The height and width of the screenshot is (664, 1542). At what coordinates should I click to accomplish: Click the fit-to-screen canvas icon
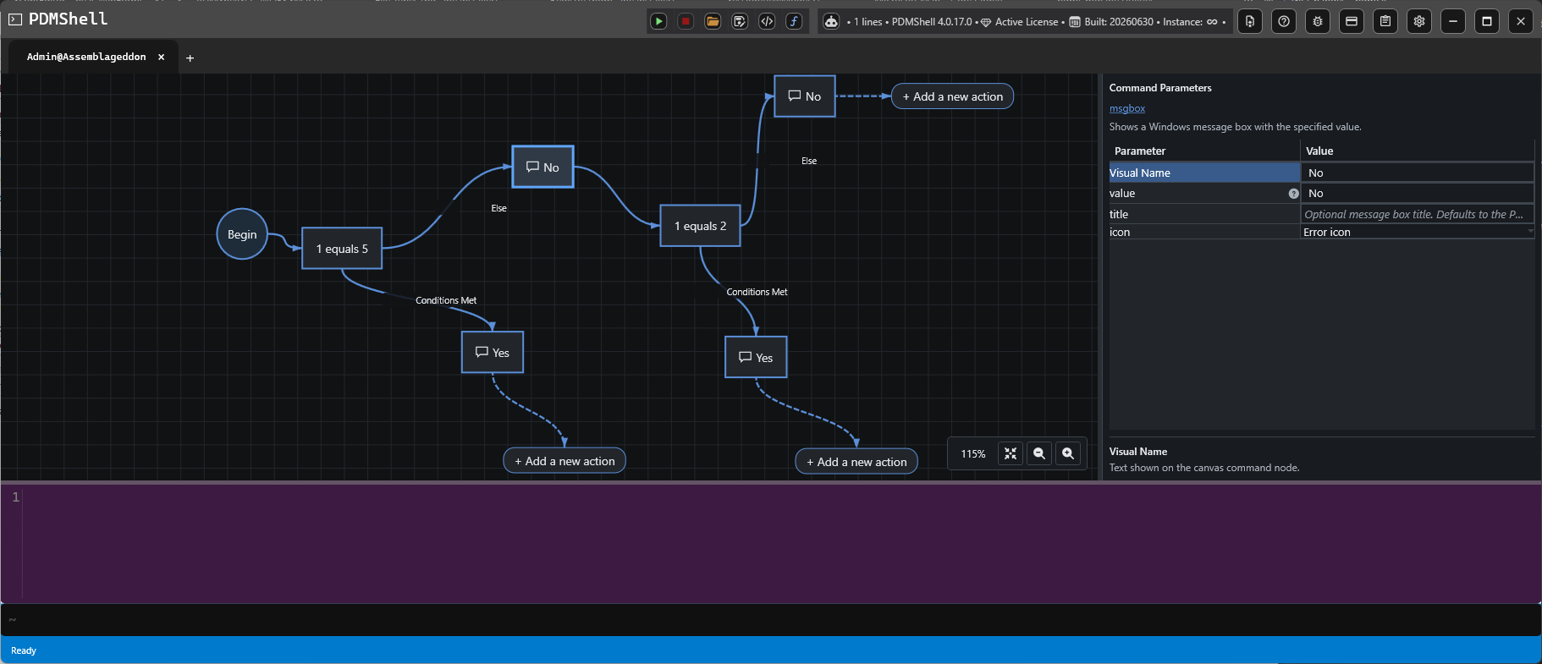click(x=1011, y=453)
